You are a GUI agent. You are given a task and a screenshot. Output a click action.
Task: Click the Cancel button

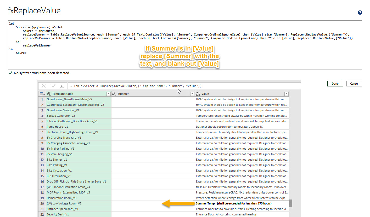click(354, 84)
